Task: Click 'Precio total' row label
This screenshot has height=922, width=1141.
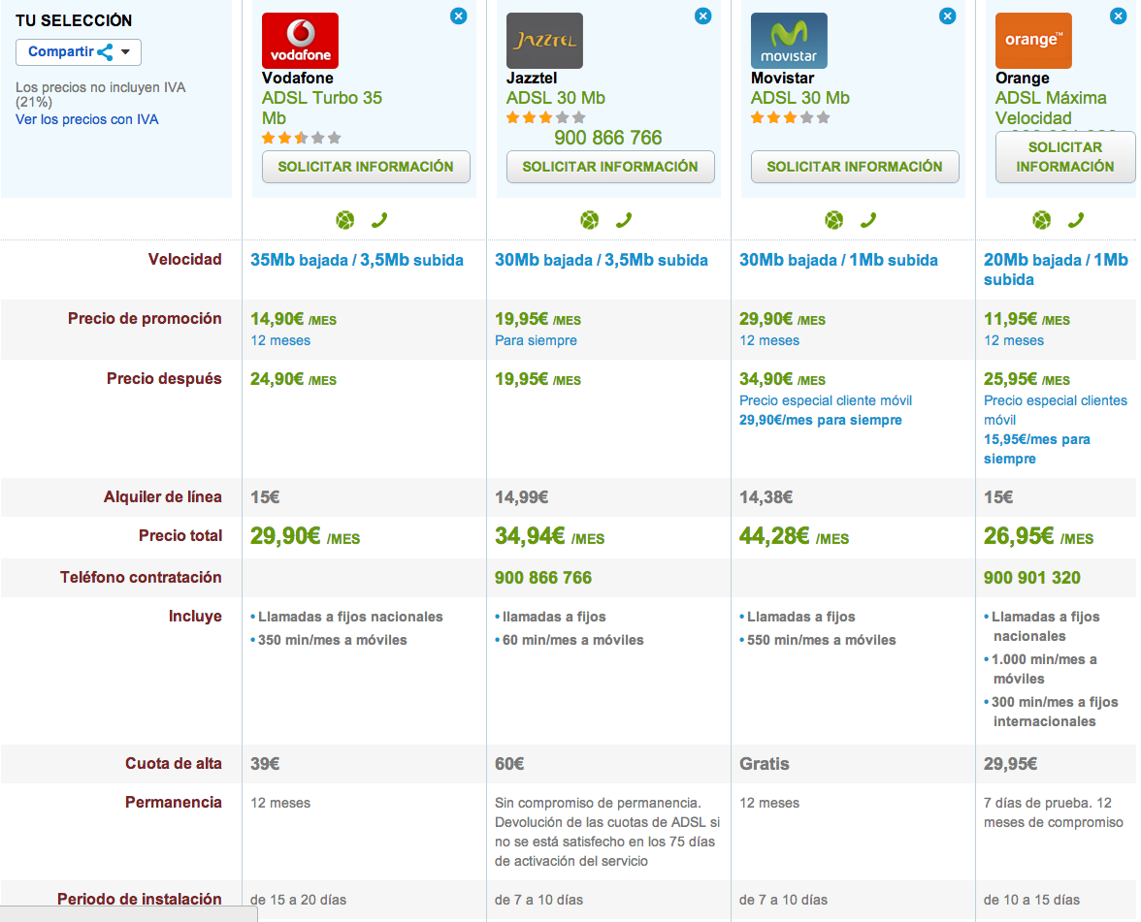Action: (180, 536)
